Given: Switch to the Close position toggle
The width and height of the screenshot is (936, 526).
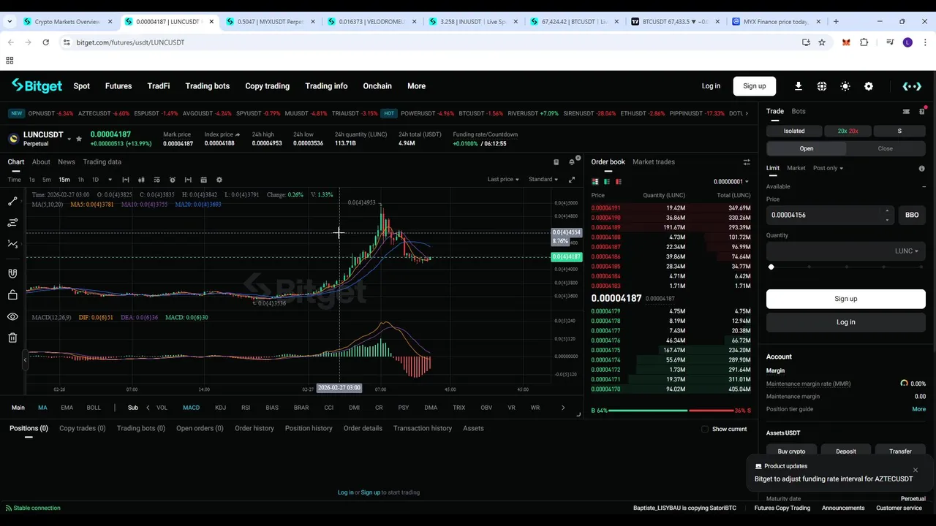Looking at the screenshot, I should point(885,148).
